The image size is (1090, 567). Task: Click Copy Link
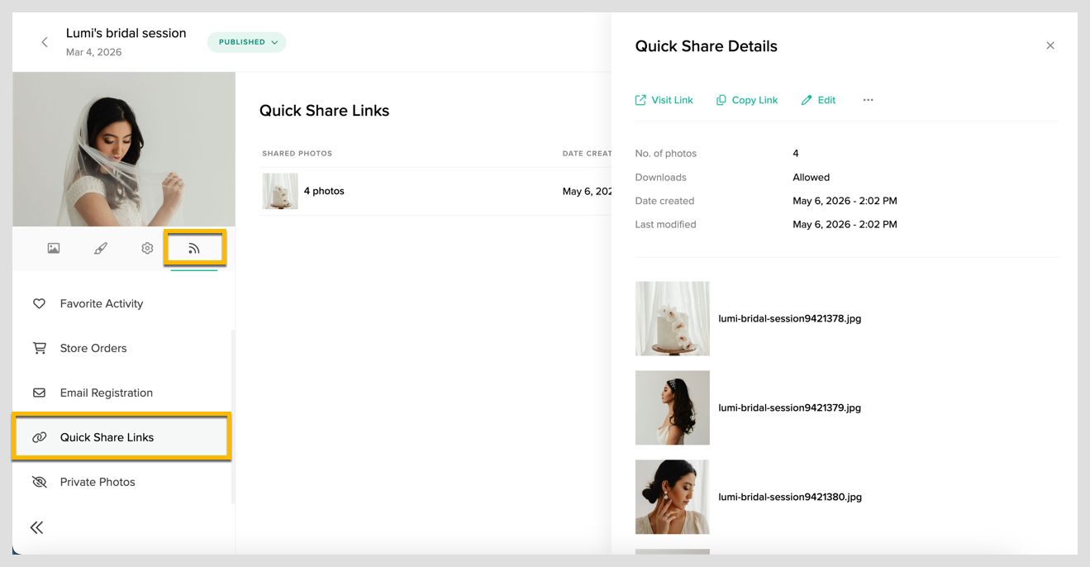747,100
